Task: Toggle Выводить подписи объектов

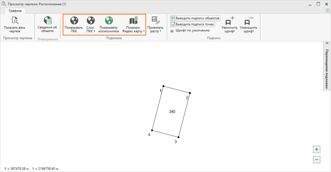Action: click(195, 18)
